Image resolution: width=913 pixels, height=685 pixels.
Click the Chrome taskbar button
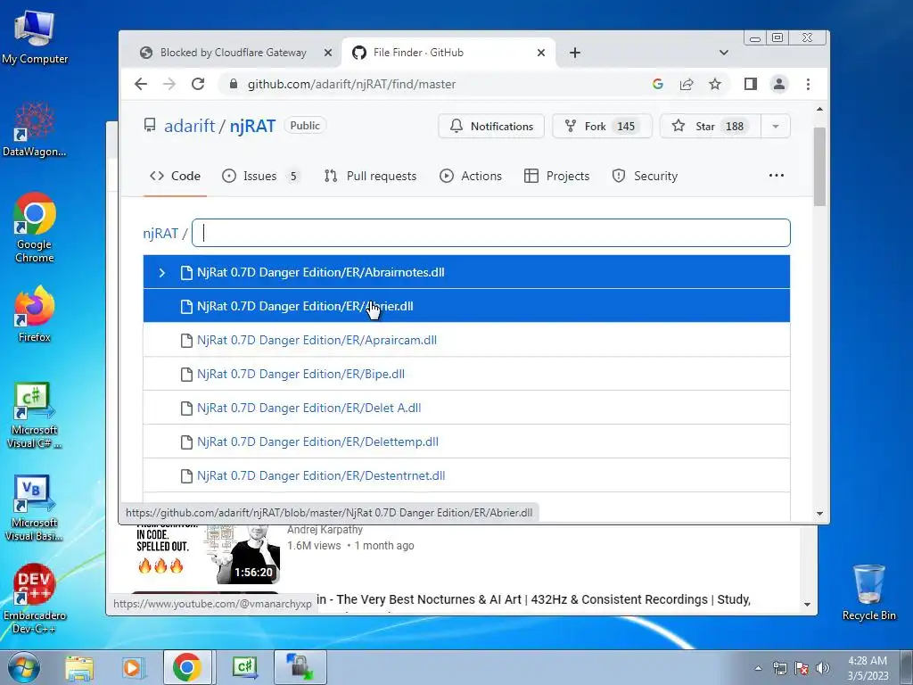pos(187,668)
